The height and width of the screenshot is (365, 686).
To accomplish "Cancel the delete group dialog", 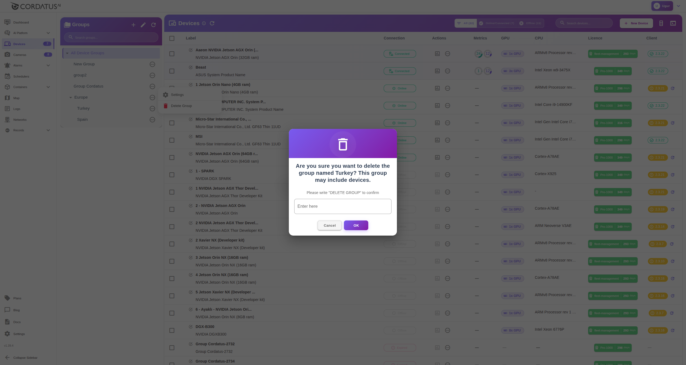I will (x=329, y=225).
